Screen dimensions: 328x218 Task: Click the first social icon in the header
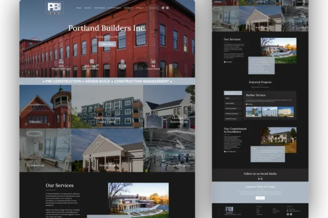(x=163, y=8)
